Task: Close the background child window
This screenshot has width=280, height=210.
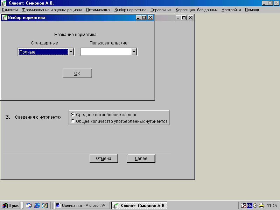Action: [x=190, y=18]
